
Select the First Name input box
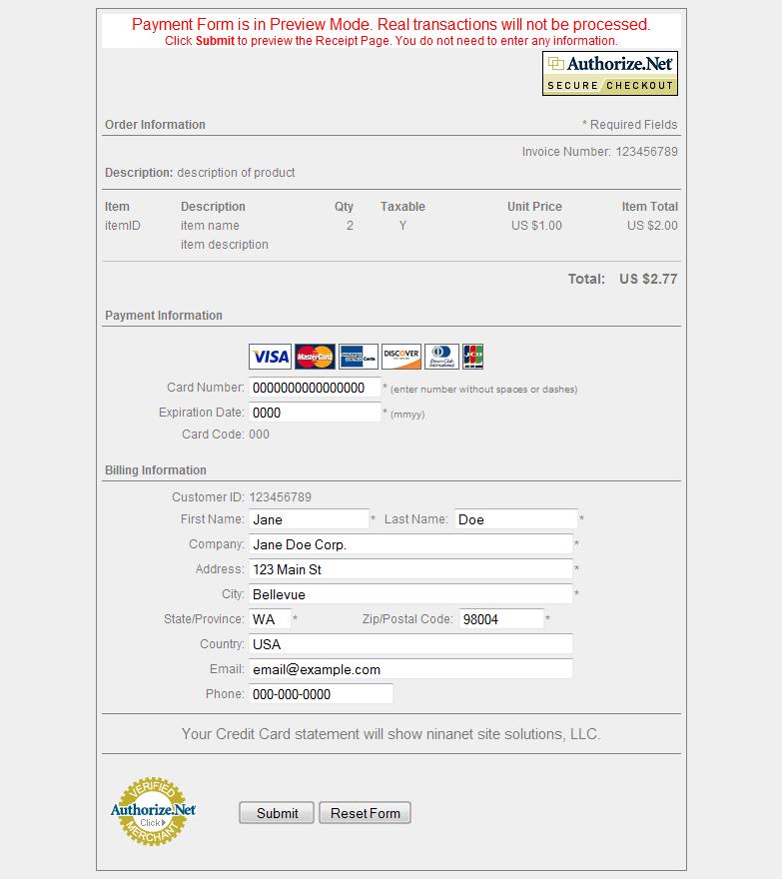[x=309, y=519]
